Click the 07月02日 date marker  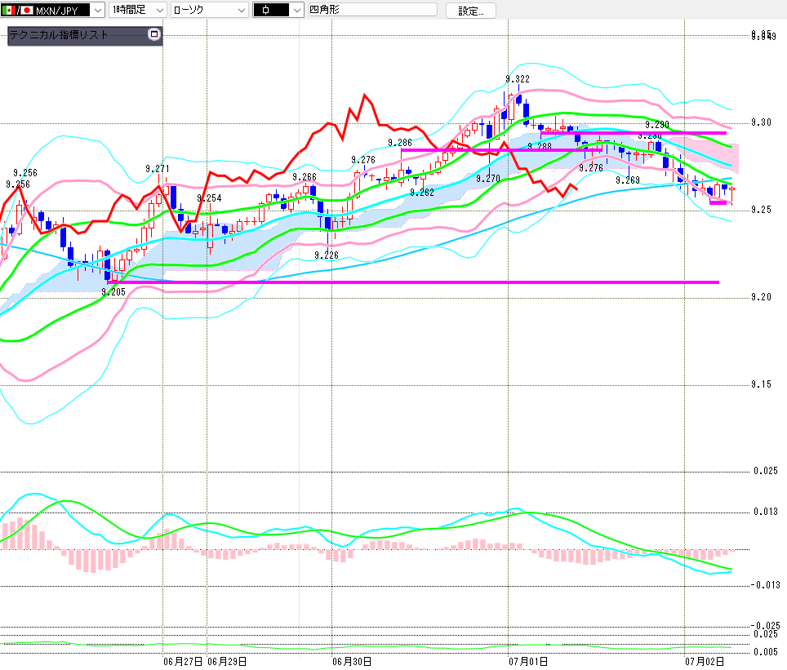pos(705,662)
